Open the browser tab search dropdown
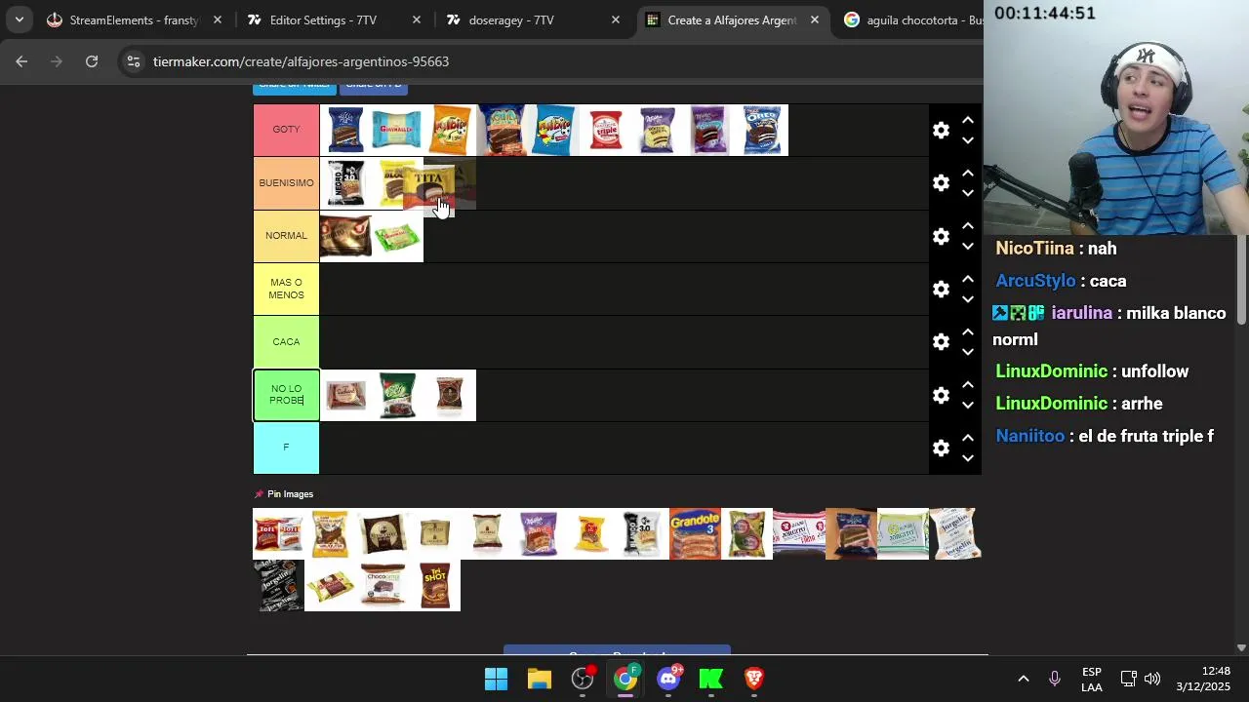Image resolution: width=1249 pixels, height=702 pixels. 19,19
